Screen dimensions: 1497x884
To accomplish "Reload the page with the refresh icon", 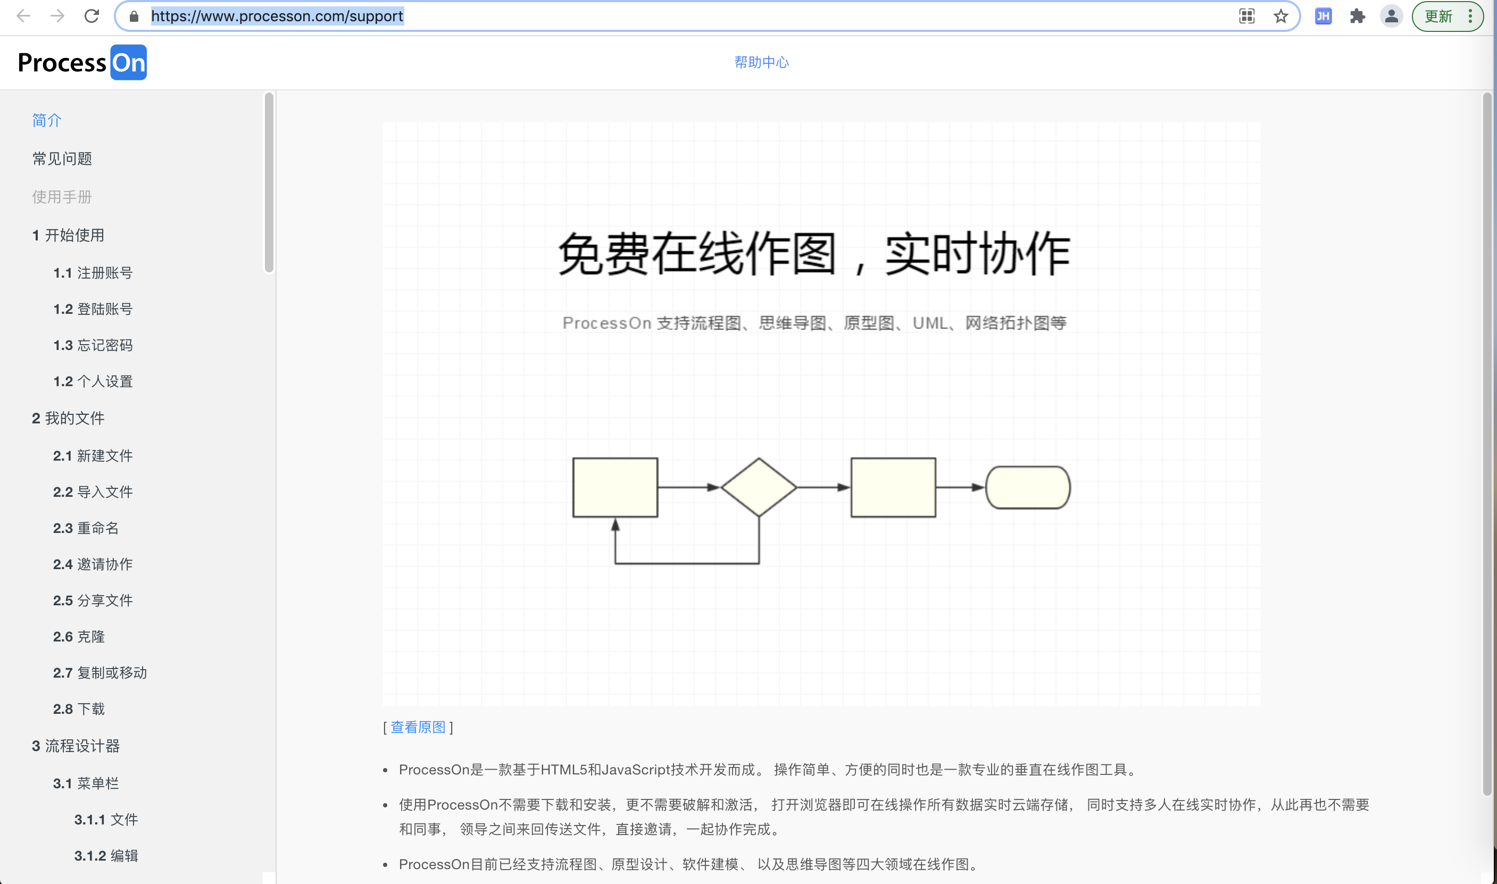I will tap(92, 16).
